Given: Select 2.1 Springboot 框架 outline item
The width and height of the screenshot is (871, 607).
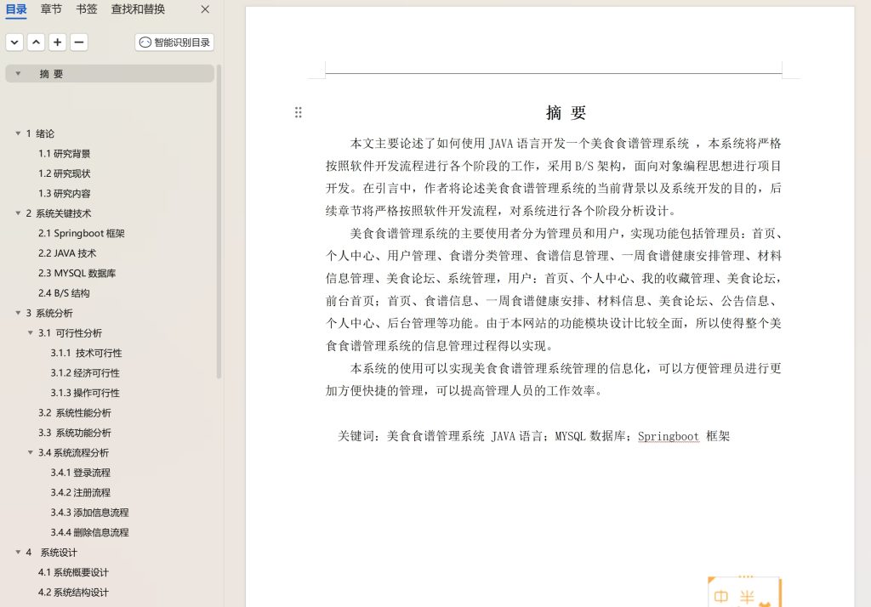Looking at the screenshot, I should tap(82, 233).
